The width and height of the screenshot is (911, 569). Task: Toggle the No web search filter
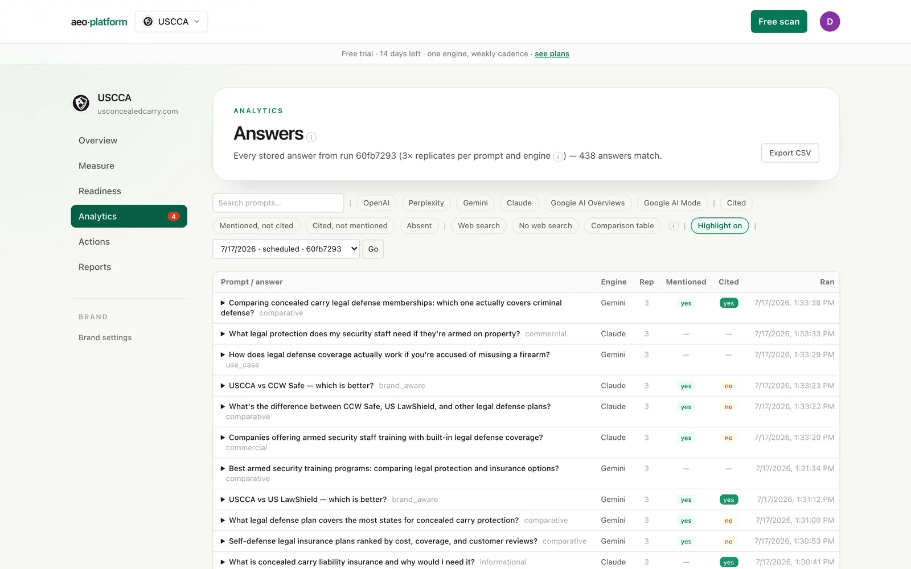tap(545, 226)
